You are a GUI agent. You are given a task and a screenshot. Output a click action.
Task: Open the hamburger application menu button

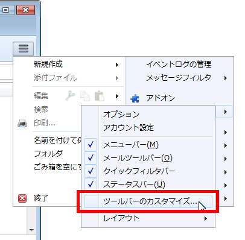click(24, 49)
